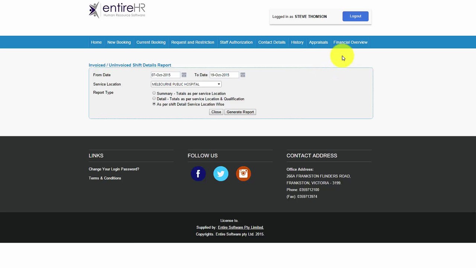Screen dimensions: 476x268
Task: Click the Office Address: label
Action: click(x=300, y=169)
